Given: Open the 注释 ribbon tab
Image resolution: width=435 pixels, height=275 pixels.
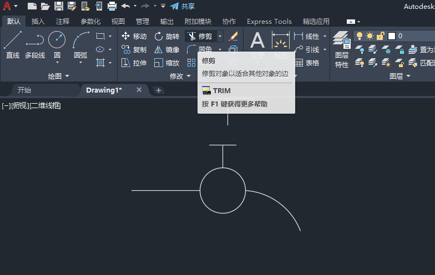Looking at the screenshot, I should [62, 21].
